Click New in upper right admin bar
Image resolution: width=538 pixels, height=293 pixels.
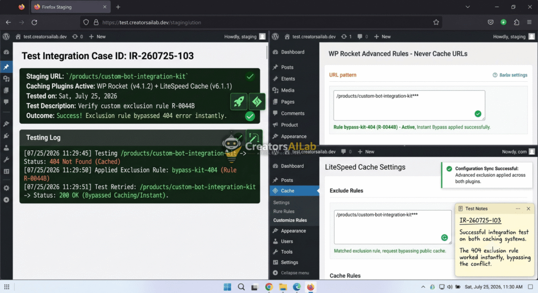382,37
